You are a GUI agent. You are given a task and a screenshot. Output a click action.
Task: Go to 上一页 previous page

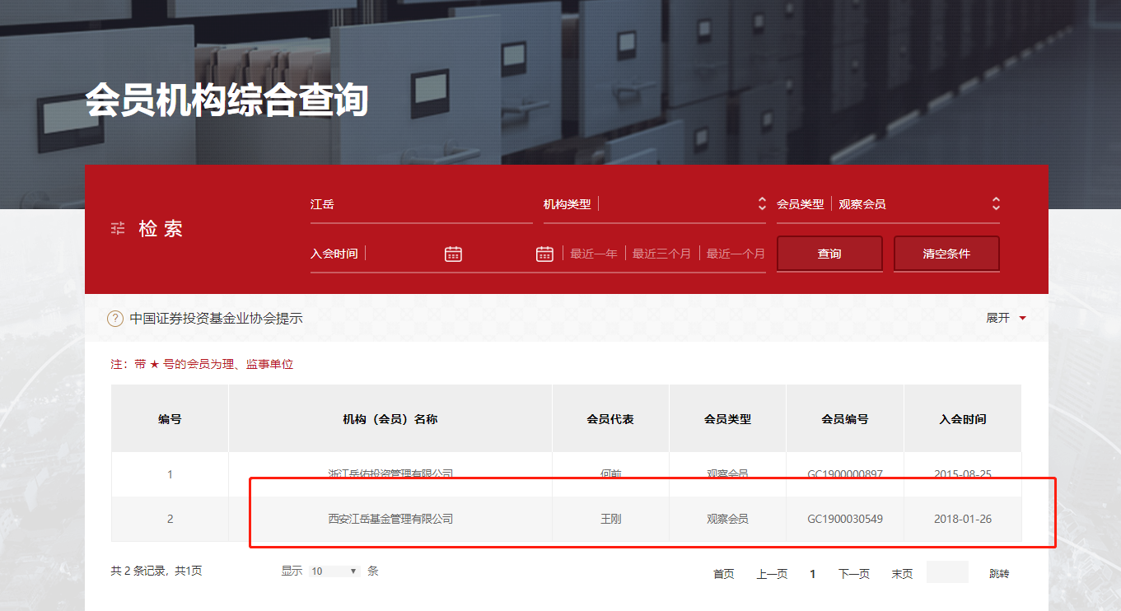point(772,574)
